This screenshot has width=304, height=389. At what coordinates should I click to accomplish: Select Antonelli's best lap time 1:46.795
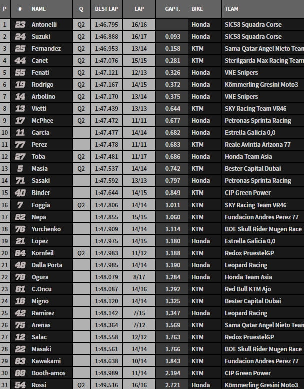[x=106, y=24]
